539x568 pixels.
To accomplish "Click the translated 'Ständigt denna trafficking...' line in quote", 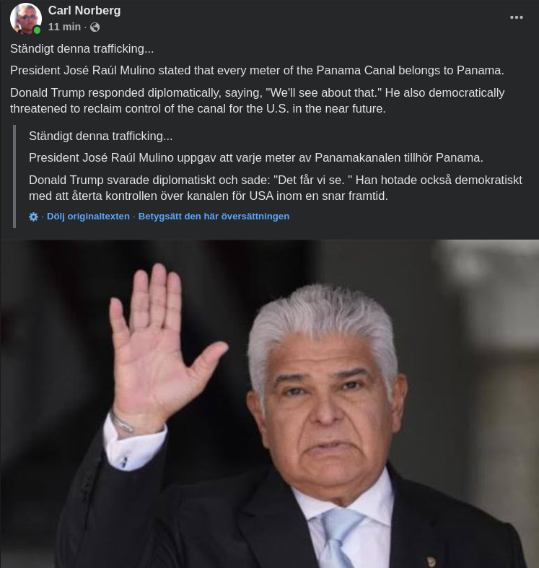I will tap(101, 136).
